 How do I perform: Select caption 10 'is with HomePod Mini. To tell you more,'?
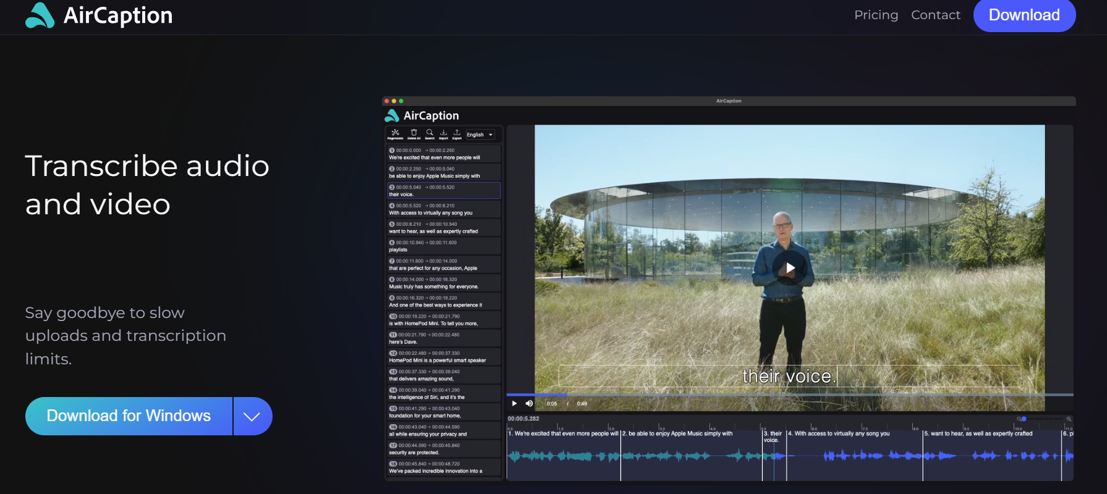click(x=444, y=320)
